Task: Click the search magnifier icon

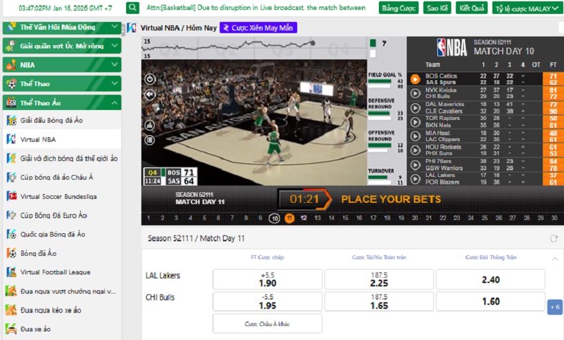Action: (x=133, y=7)
